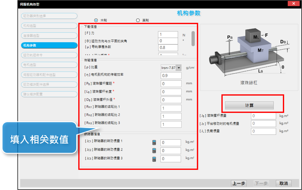This screenshot has width=302, height=190.
Task: Click the 滚珠螺杆螺距 PB input field
Action: [171, 84]
